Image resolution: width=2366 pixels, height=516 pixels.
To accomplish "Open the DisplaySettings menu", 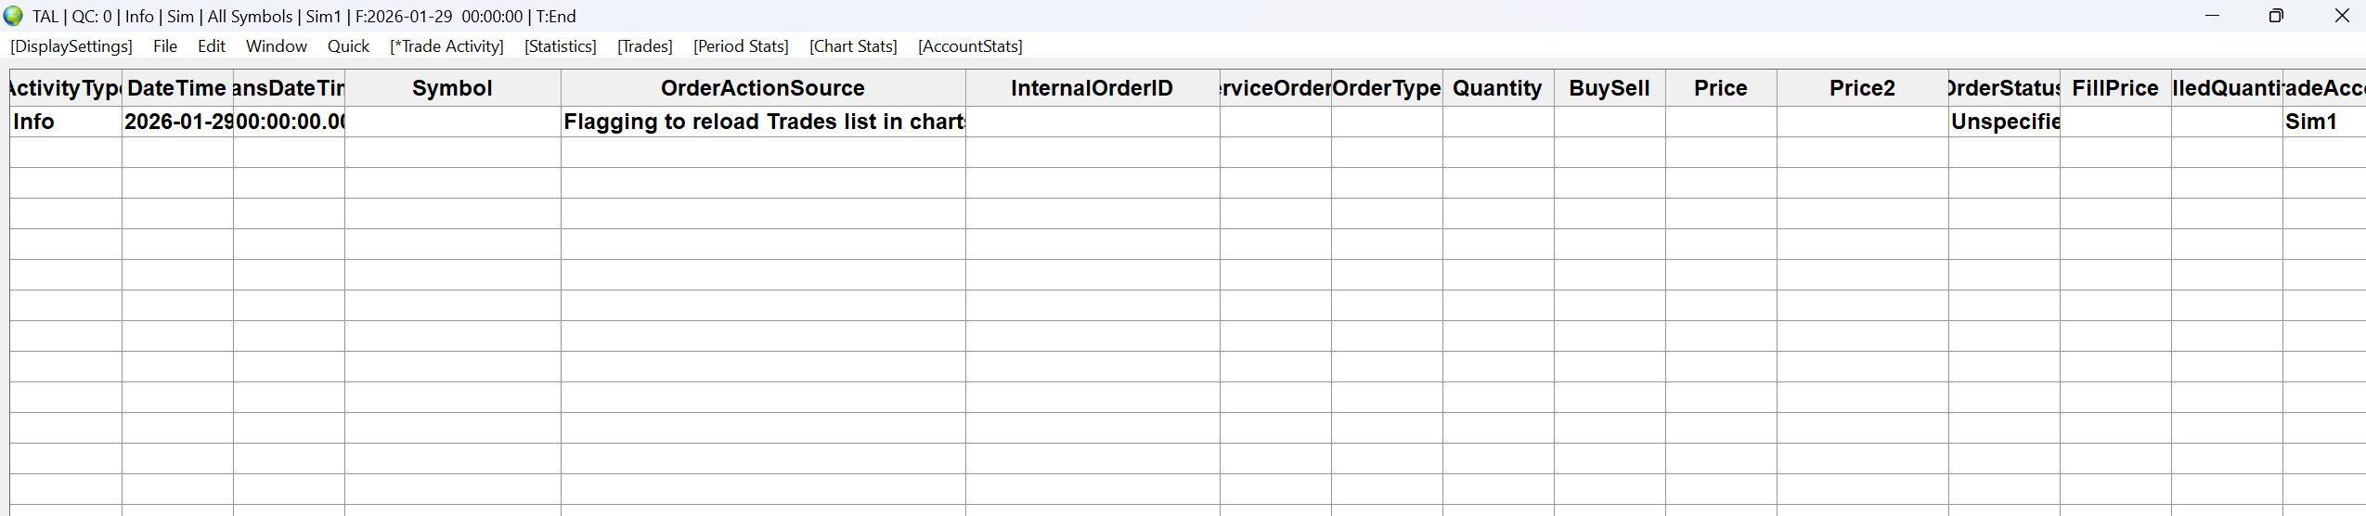I will (x=71, y=46).
